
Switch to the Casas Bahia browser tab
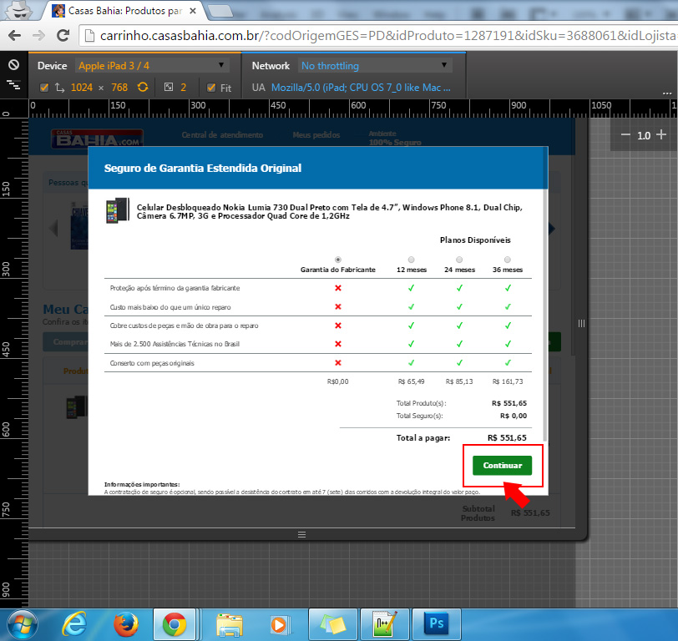coord(125,11)
